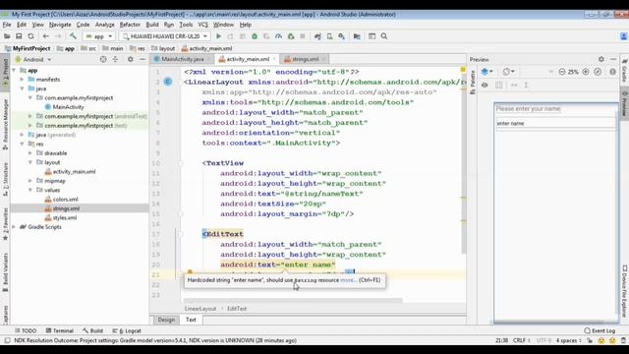Click the Stop toolbar icon
Viewport: 629px width, 354px height.
[303, 36]
